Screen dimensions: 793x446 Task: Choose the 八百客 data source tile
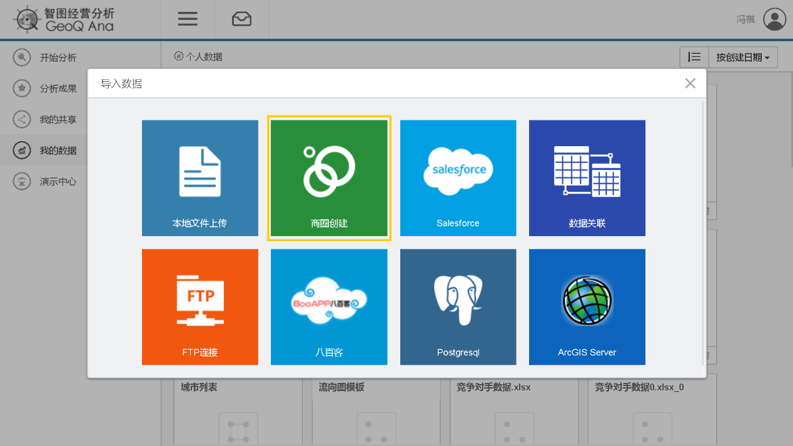pos(329,307)
